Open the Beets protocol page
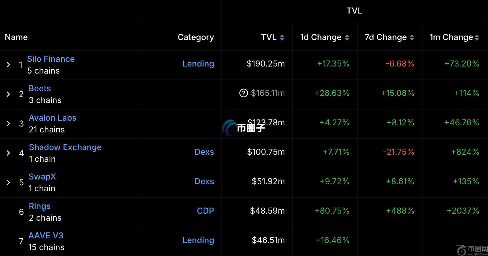 tap(40, 89)
